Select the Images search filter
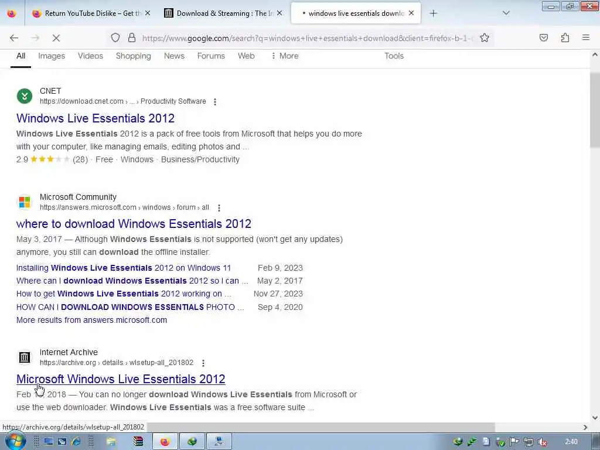Viewport: 600px width, 450px height. (52, 56)
